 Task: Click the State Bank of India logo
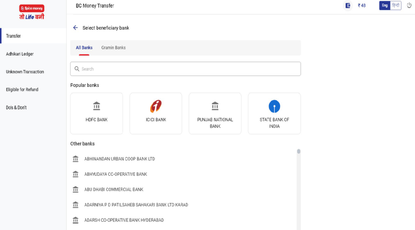click(x=274, y=106)
